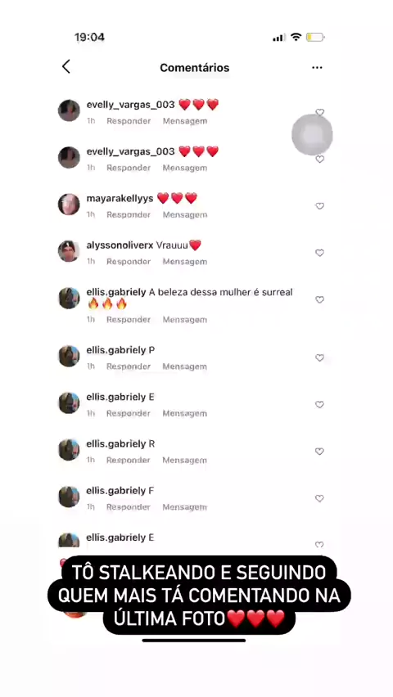Screen dimensions: 393x697
Task: Click Responder under alyssonoliverx's Vrauuu comment
Action: pos(129,262)
